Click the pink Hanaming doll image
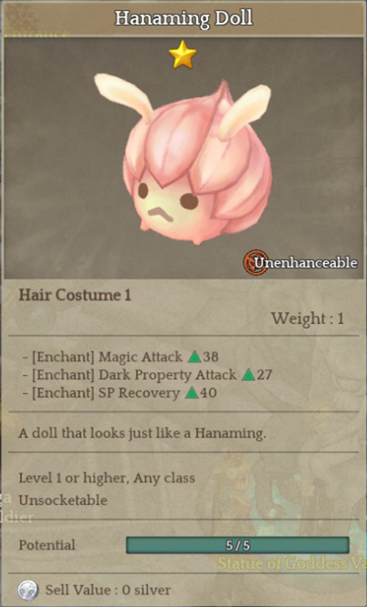The height and width of the screenshot is (607, 367). click(183, 158)
